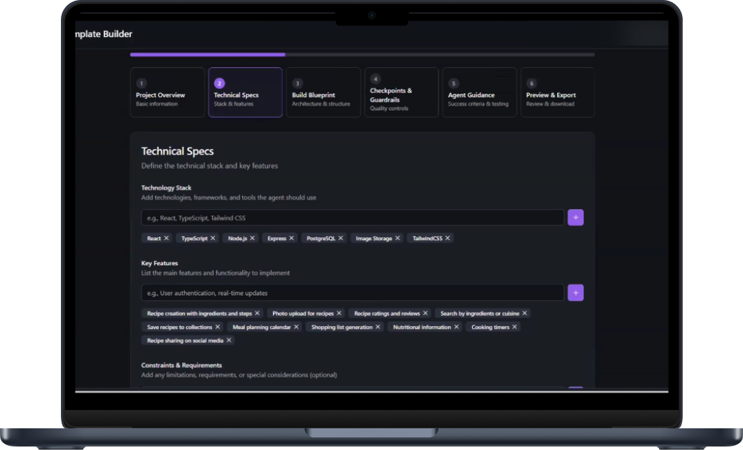Viewport: 743px width, 450px height.
Task: Remove the TypeScript technology tag
Action: tap(212, 238)
